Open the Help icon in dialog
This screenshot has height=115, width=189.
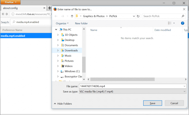pos(183,23)
